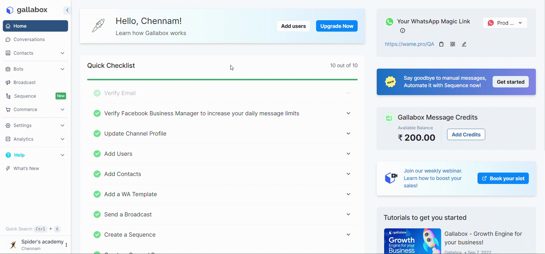Image resolution: width=545 pixels, height=254 pixels.
Task: Expand the Contacts submenu chevron
Action: (62, 53)
